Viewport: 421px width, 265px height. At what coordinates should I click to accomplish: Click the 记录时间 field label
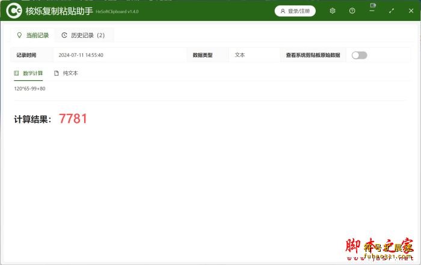pos(26,55)
